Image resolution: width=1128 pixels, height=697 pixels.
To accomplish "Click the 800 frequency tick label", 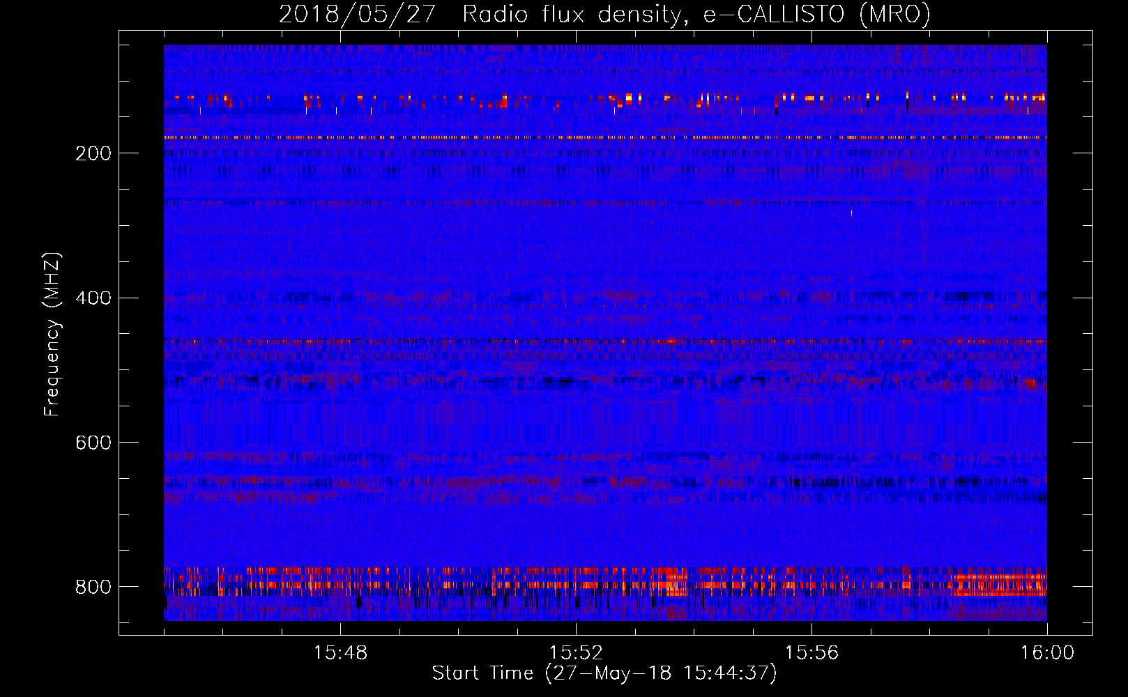I will (x=93, y=587).
